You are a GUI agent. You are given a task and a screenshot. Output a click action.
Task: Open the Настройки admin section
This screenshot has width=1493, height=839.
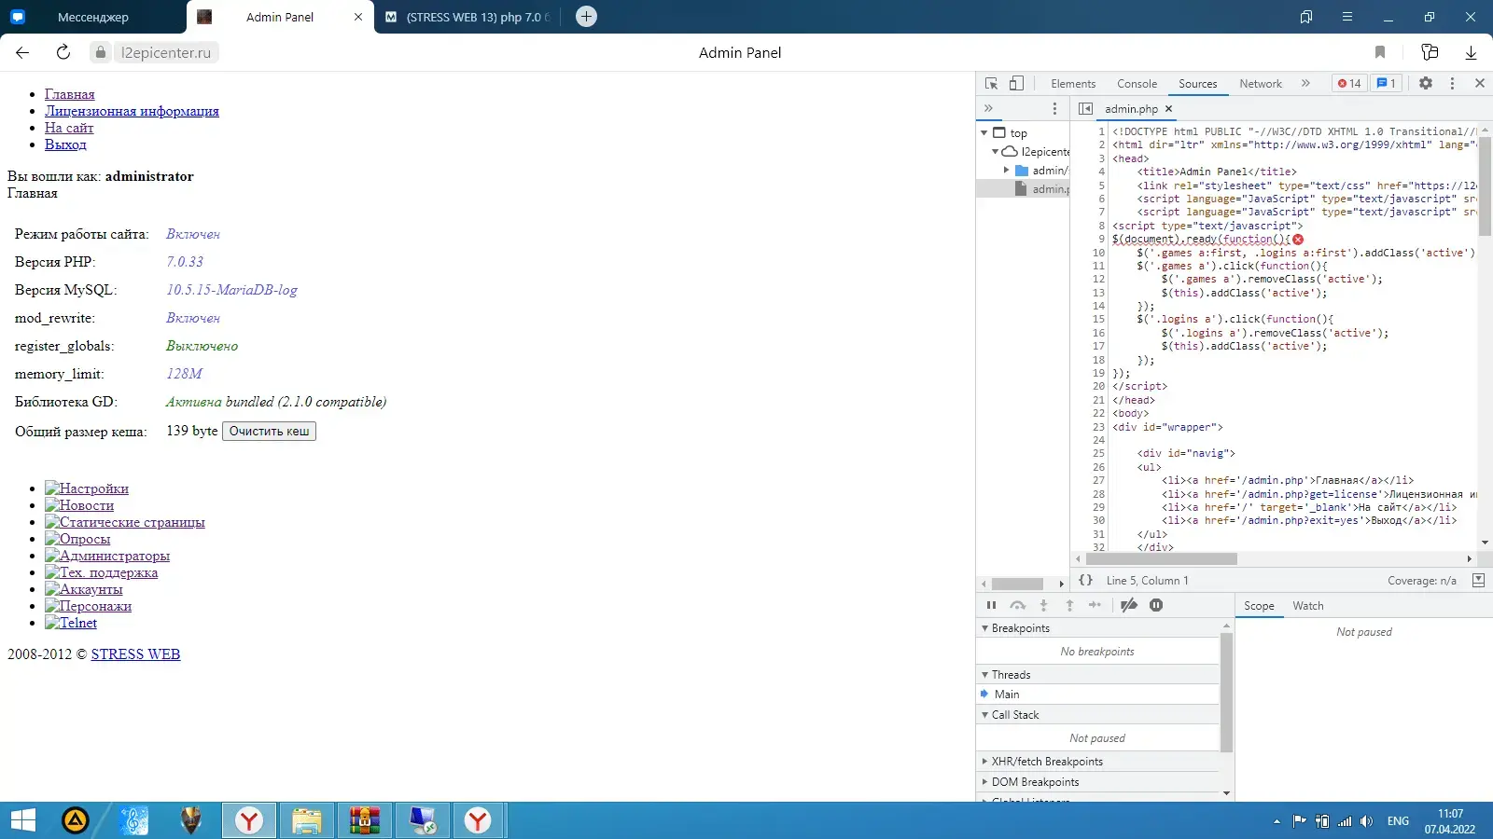87,488
